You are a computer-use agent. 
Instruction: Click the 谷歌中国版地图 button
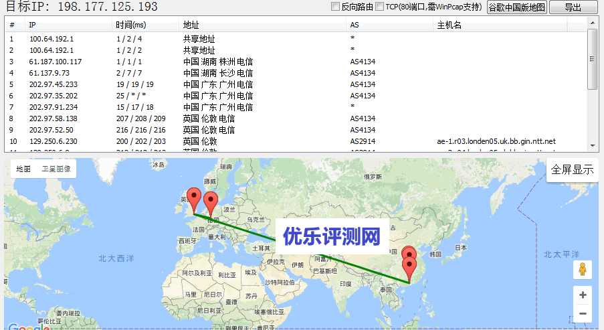click(516, 7)
